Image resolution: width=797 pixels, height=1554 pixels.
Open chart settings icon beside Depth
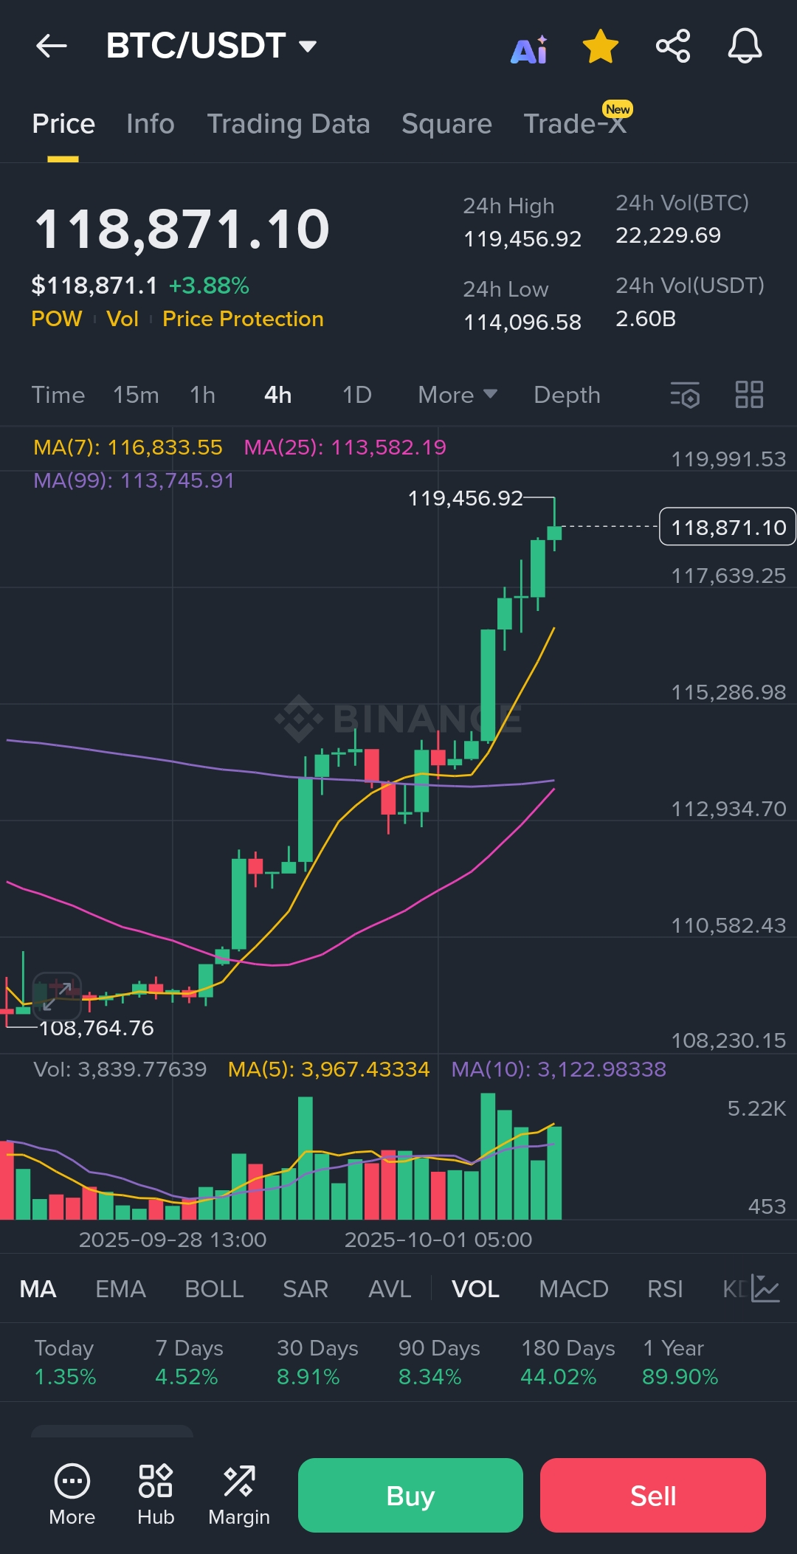click(685, 395)
